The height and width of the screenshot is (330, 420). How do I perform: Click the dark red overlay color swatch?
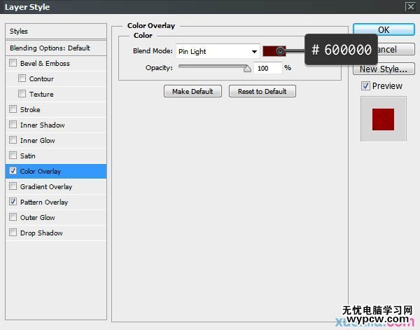tap(274, 51)
